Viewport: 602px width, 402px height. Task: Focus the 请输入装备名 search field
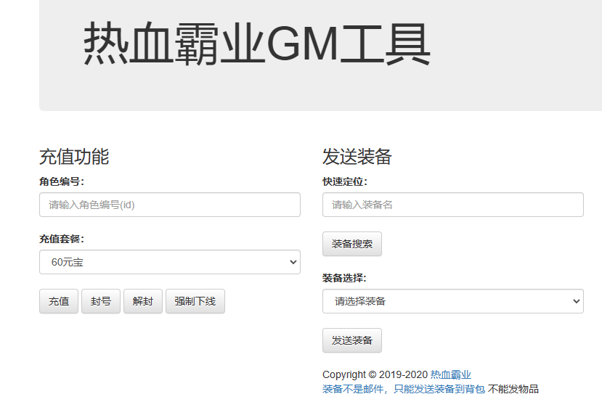pyautogui.click(x=452, y=205)
